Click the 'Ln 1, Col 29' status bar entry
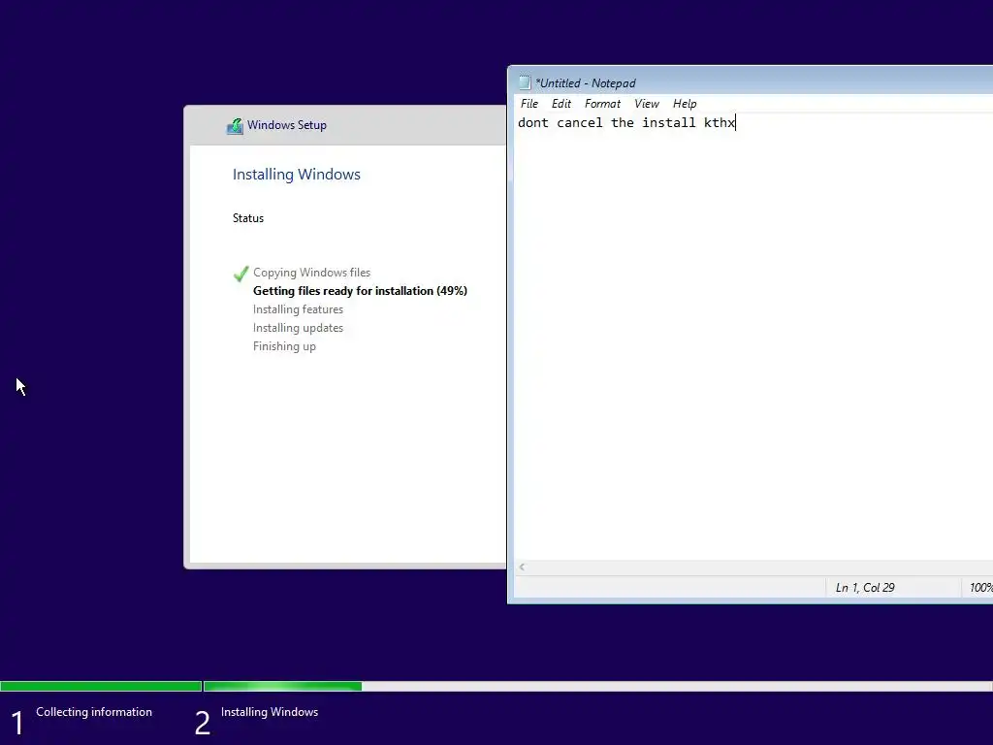Viewport: 993px width, 745px height. (x=865, y=588)
